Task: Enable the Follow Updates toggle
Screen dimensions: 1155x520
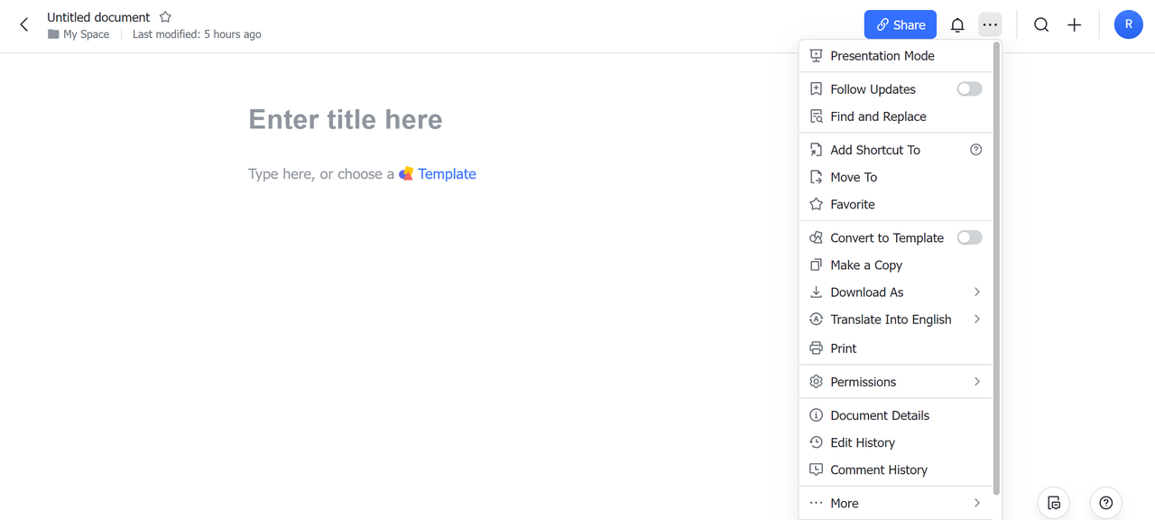Action: tap(969, 89)
